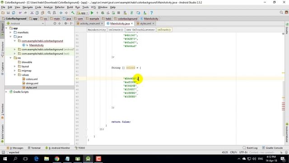This screenshot has height=163, width=289.
Task: Click the SDK Manager icon
Action: (x=145, y=13)
